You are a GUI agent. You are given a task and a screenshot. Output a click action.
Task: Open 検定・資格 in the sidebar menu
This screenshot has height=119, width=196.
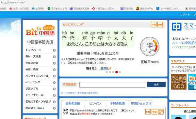(32, 69)
